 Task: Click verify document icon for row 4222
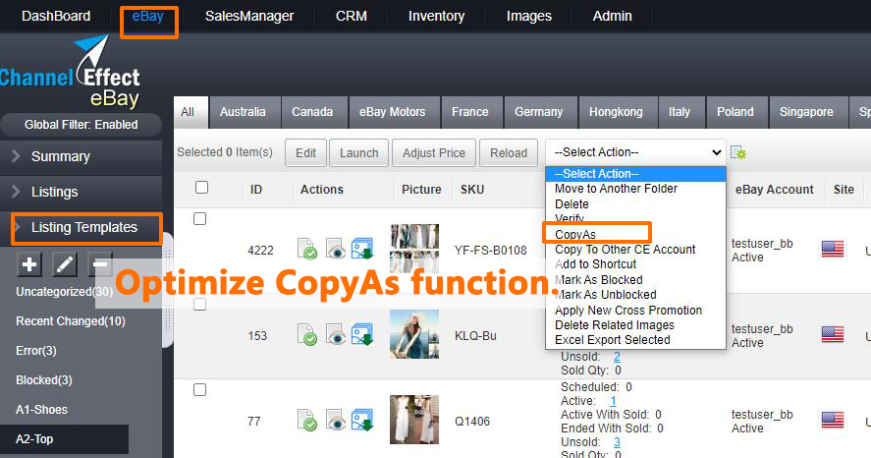(x=306, y=249)
